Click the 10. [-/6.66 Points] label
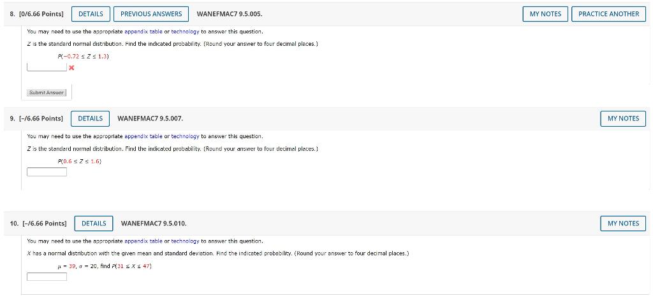Screen dimensions: 653x298 [38, 223]
